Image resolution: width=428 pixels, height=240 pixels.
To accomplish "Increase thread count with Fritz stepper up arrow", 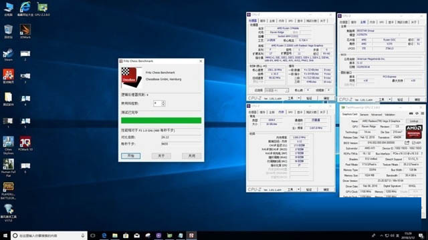I will coord(163,102).
